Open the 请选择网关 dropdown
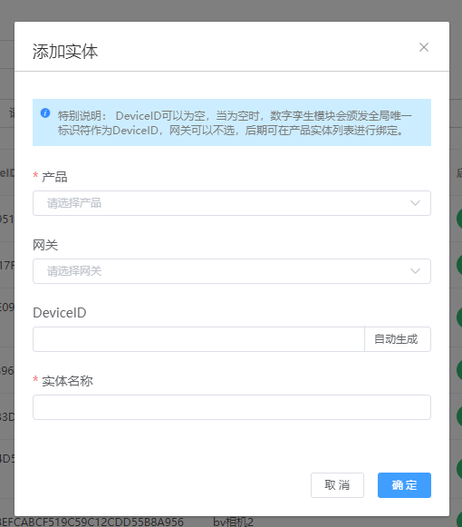462x527 pixels. pos(232,271)
